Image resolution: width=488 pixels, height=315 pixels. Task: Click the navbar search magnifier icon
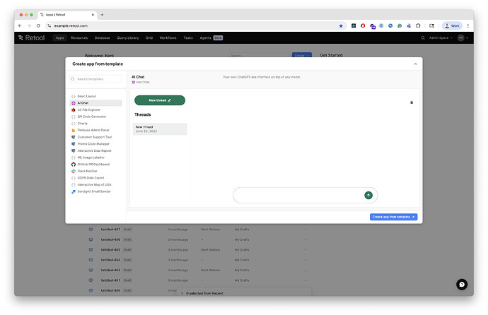coord(423,38)
